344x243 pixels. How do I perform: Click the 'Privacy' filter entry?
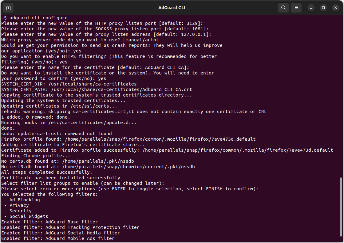pyautogui.click(x=19, y=205)
